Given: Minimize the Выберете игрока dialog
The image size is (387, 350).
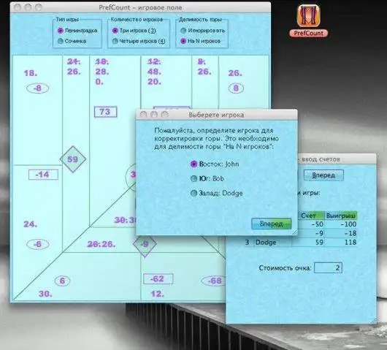Looking at the screenshot, I should pos(154,115).
